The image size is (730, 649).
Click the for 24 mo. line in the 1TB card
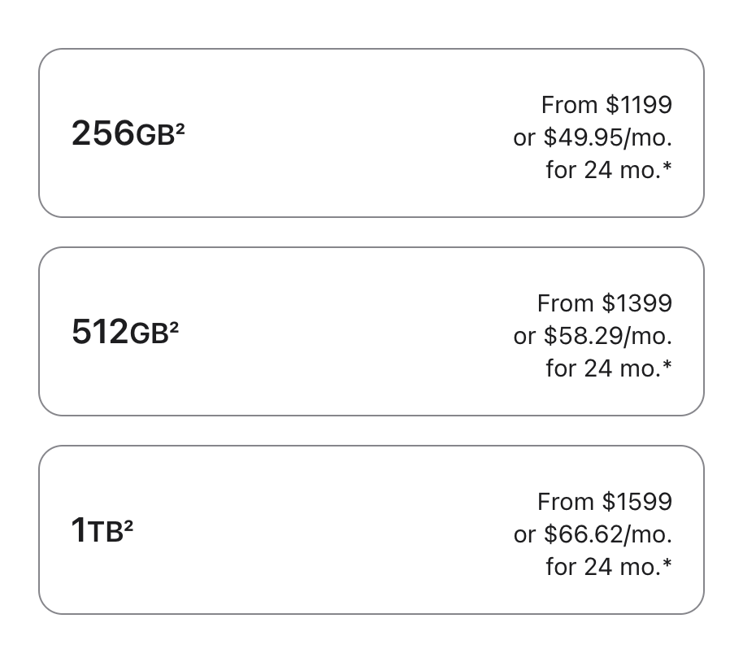point(609,567)
